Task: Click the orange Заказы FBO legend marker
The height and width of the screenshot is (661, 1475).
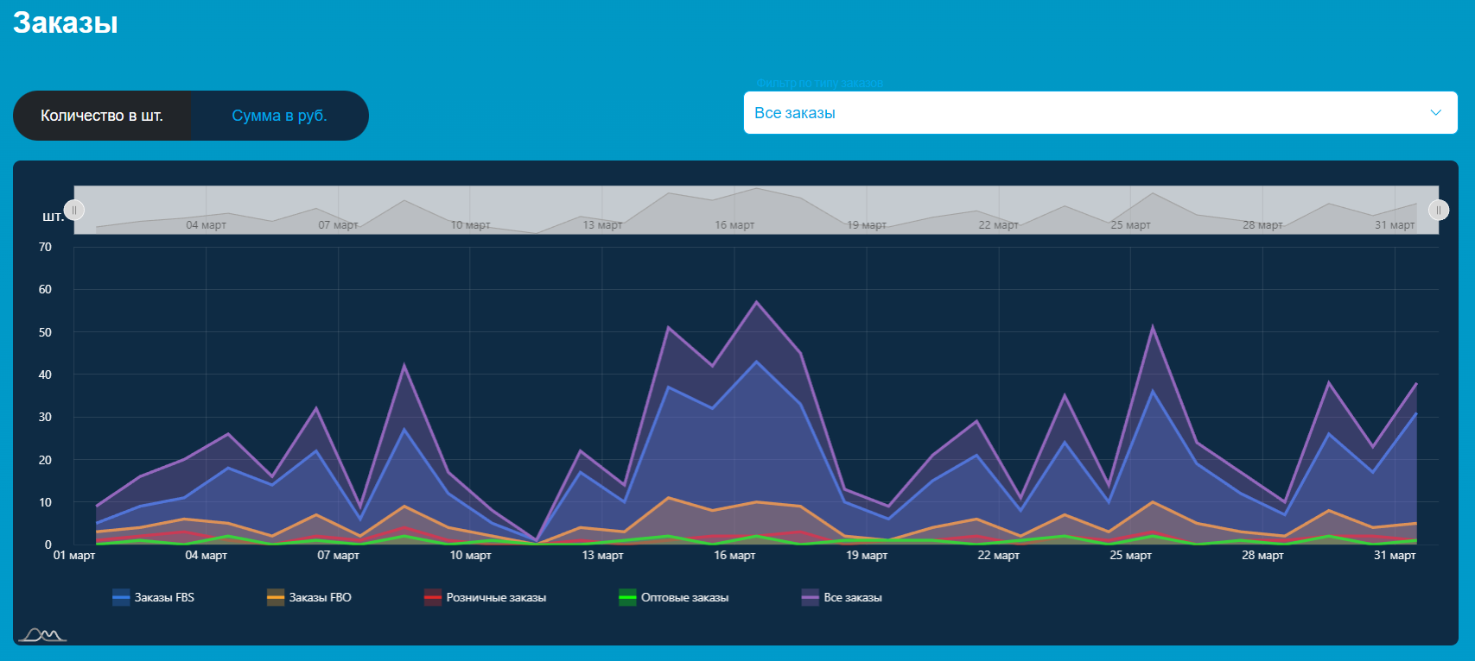Action: (x=276, y=597)
